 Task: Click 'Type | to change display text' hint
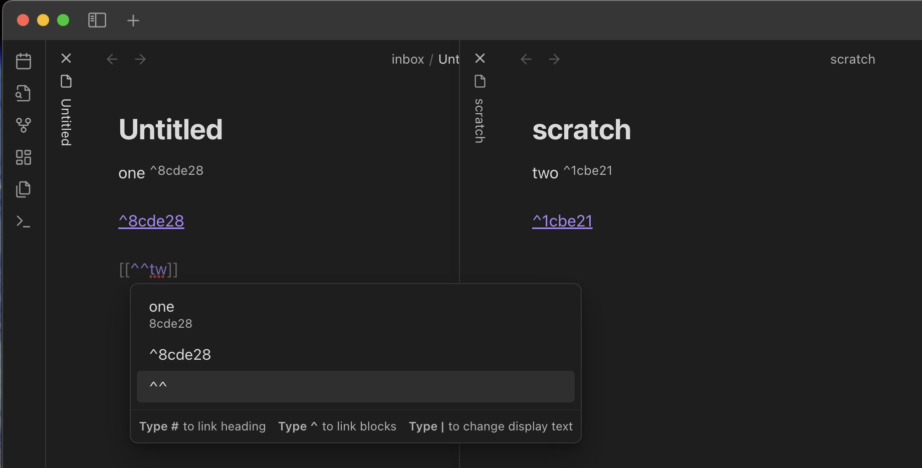491,426
